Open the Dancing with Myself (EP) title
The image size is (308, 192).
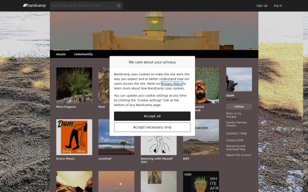click(x=157, y=160)
